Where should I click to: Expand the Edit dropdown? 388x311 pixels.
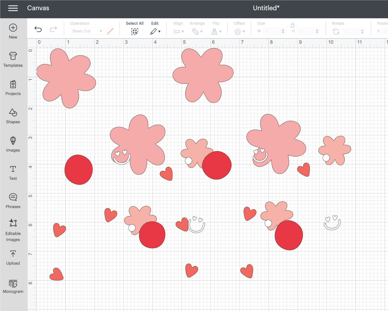pos(155,31)
